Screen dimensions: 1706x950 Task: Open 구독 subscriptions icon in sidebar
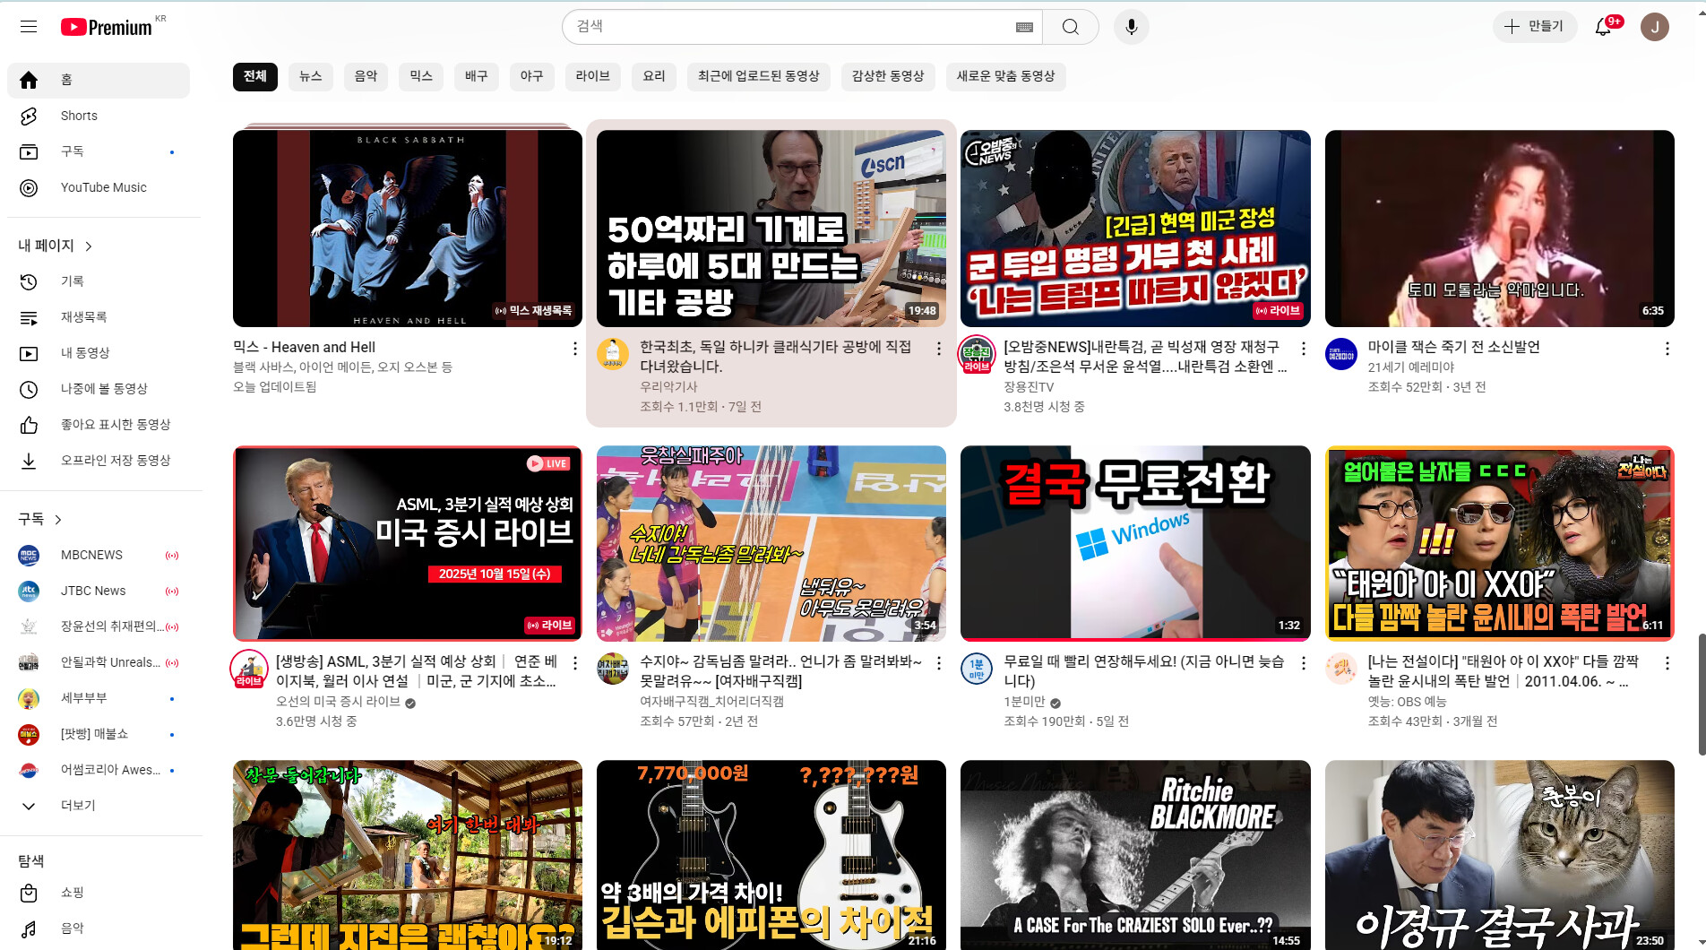tap(29, 151)
